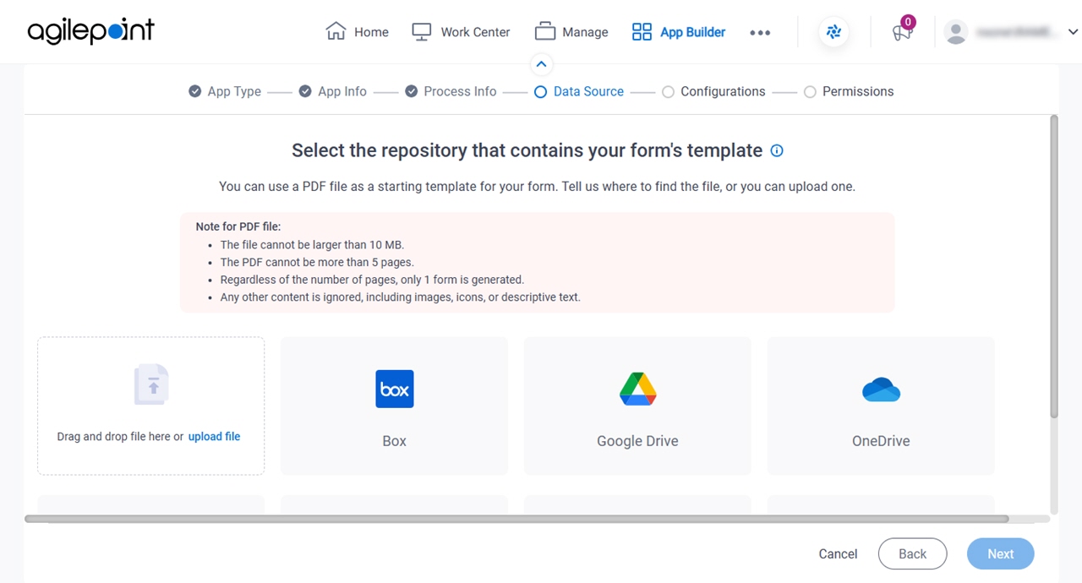The image size is (1082, 583).
Task: Click the Next button
Action: click(x=1001, y=554)
